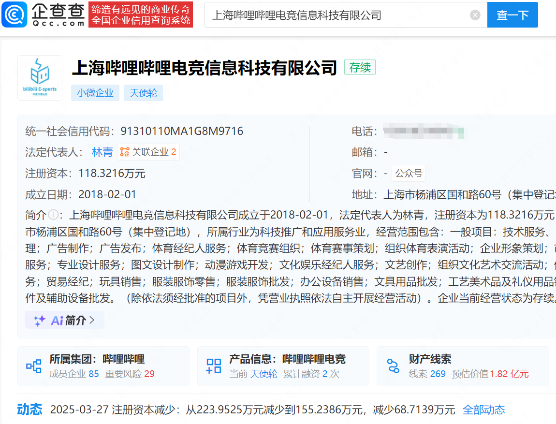Screen dimensions: 556x424
Task: Click the 关联企业 relation graph icon
Action: coord(125,152)
